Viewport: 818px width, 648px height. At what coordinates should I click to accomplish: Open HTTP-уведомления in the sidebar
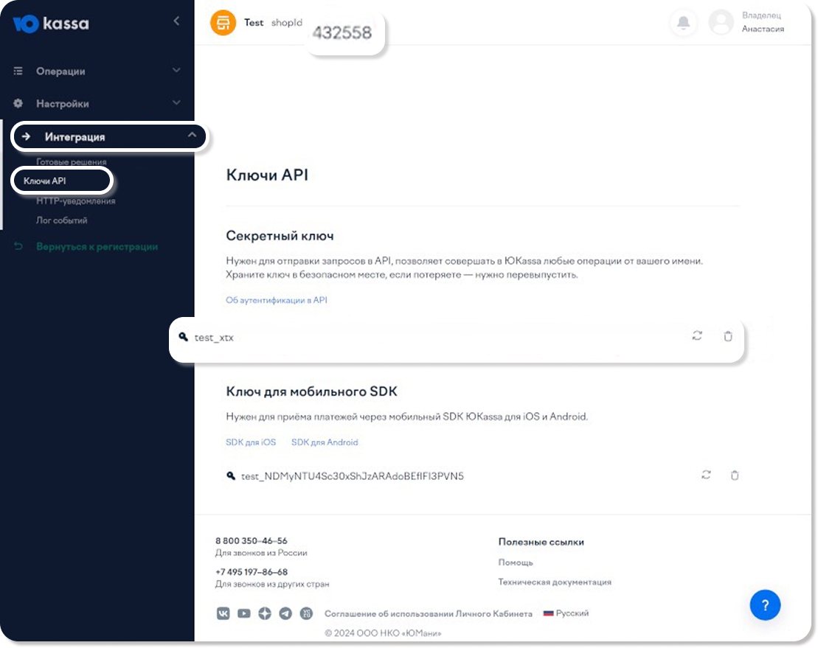coord(75,201)
